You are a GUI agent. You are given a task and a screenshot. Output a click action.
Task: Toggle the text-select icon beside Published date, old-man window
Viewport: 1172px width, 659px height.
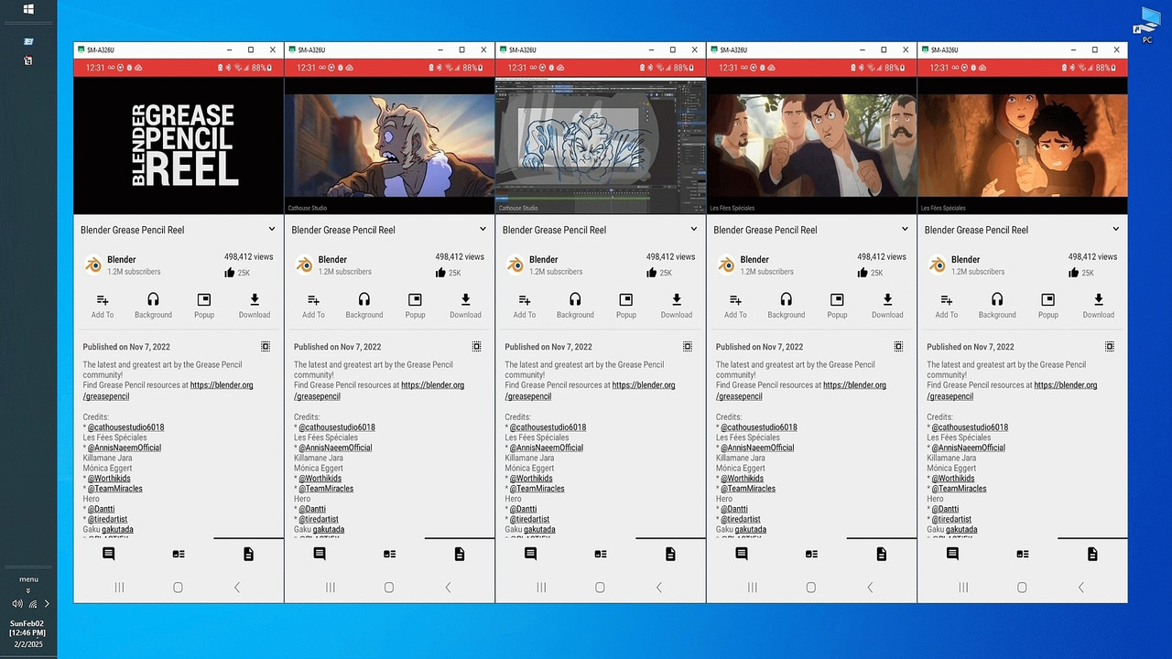coord(476,346)
